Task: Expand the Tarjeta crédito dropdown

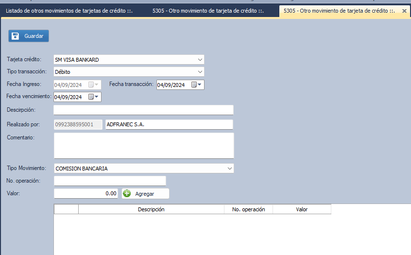Action: [200, 60]
